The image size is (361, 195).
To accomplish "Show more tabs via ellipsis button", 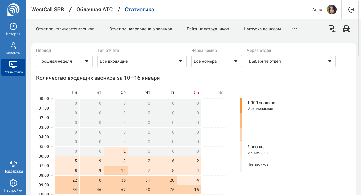I will pos(294,29).
